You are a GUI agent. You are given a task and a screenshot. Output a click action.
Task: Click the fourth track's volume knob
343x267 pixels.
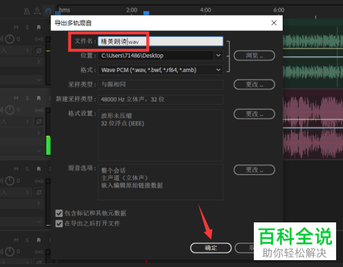point(10,252)
